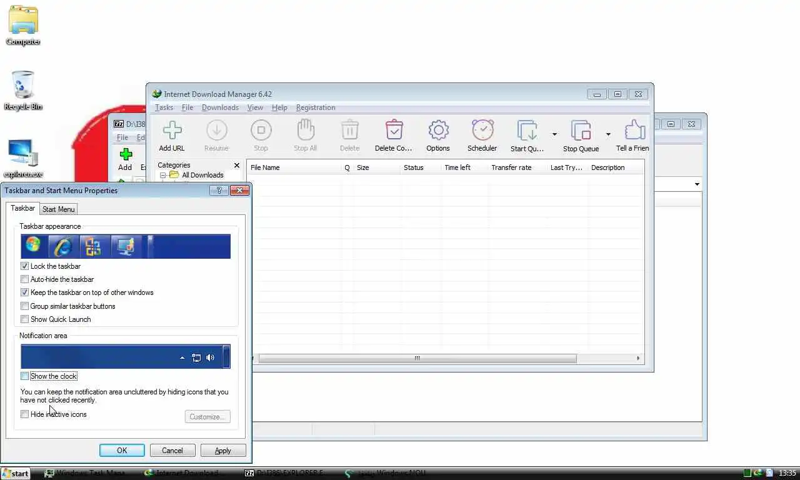Open Stop Queue dropdown arrow
The image size is (800, 480).
[x=608, y=134]
